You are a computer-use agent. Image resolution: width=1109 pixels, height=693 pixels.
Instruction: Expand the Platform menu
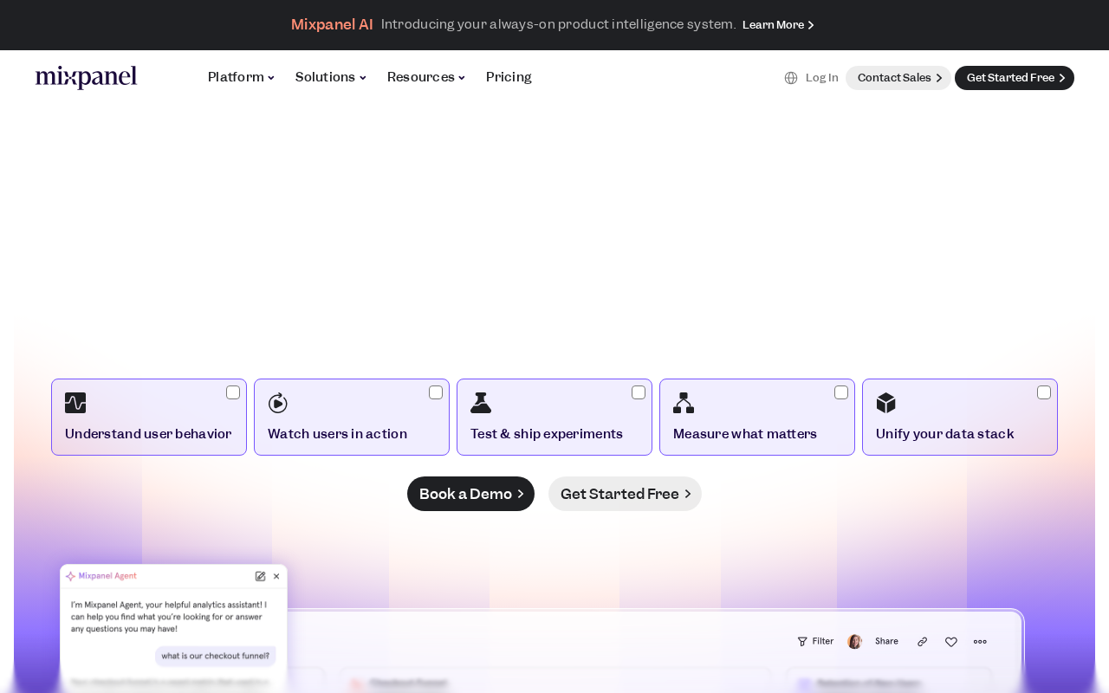point(241,77)
